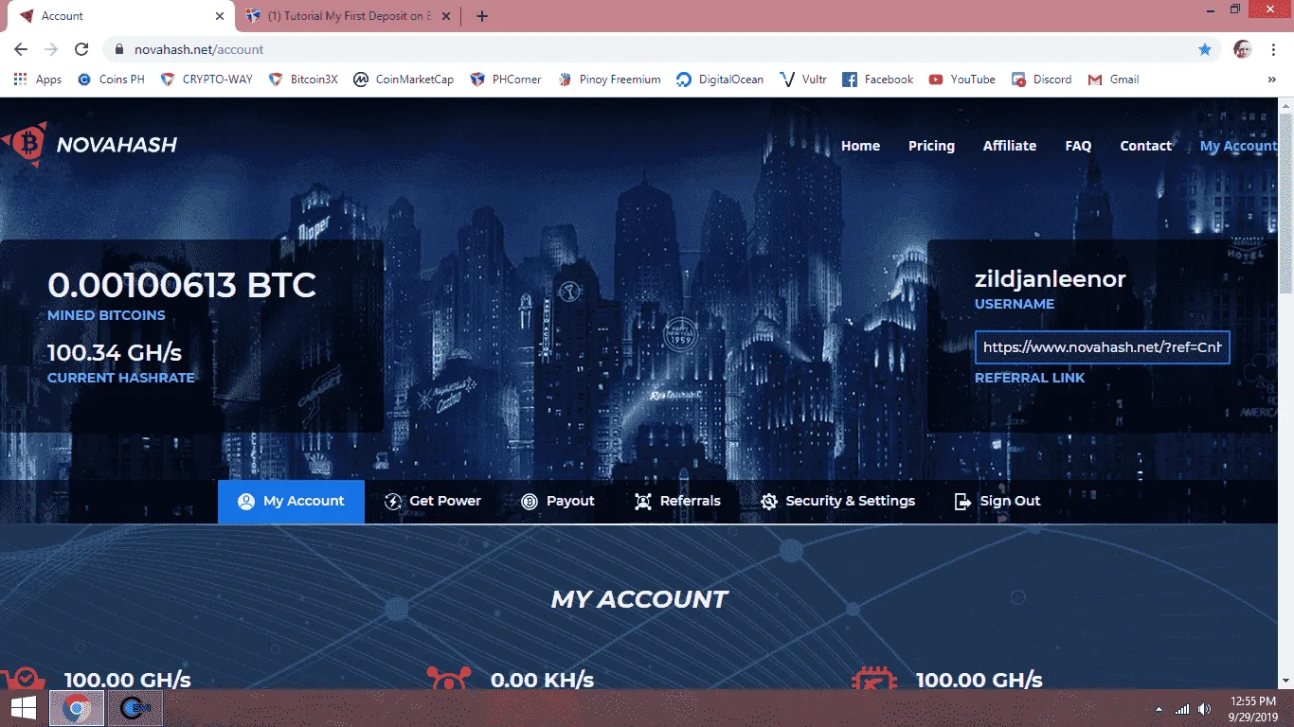This screenshot has height=727, width=1294.
Task: Open the Discord bookmark
Action: (x=1041, y=80)
